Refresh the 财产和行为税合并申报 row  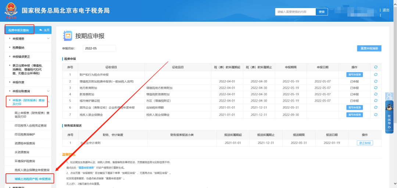[375, 74]
